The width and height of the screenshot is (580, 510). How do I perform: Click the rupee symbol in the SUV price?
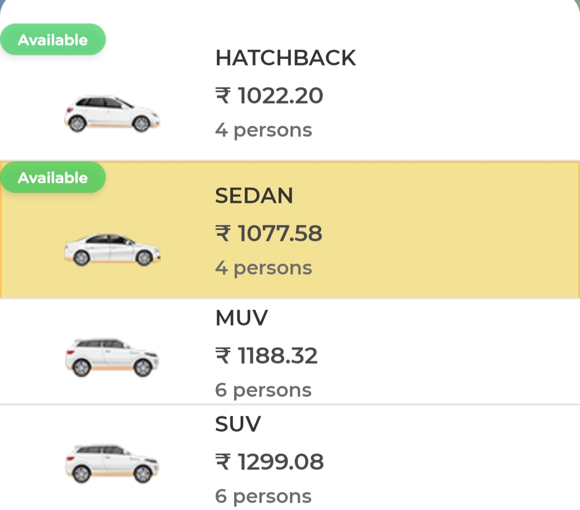(223, 462)
